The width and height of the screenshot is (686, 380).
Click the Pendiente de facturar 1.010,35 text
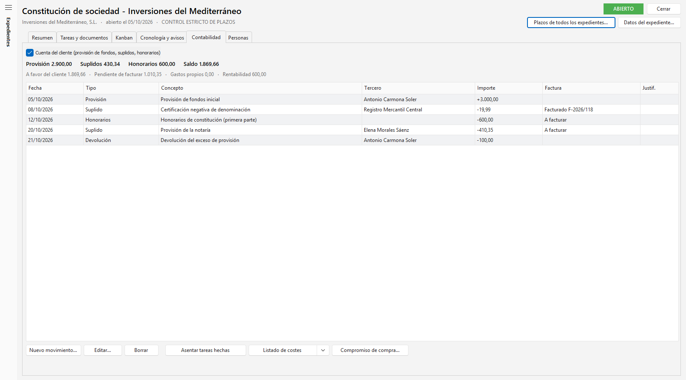tap(128, 74)
